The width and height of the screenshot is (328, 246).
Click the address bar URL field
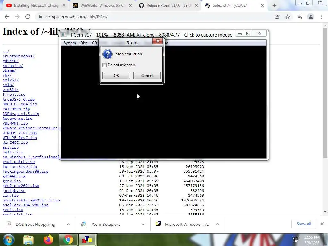155,17
